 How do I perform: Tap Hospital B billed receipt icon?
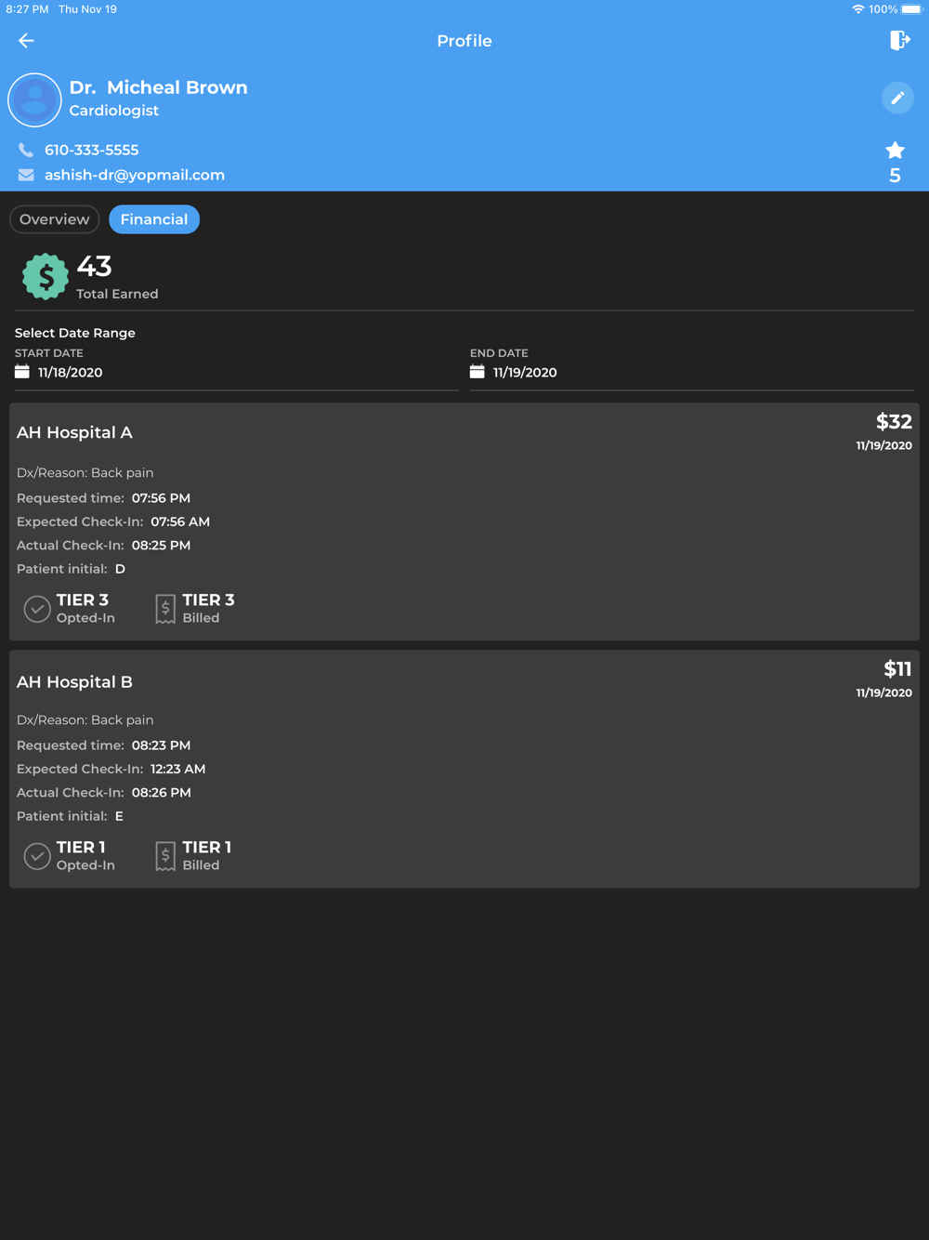click(165, 856)
